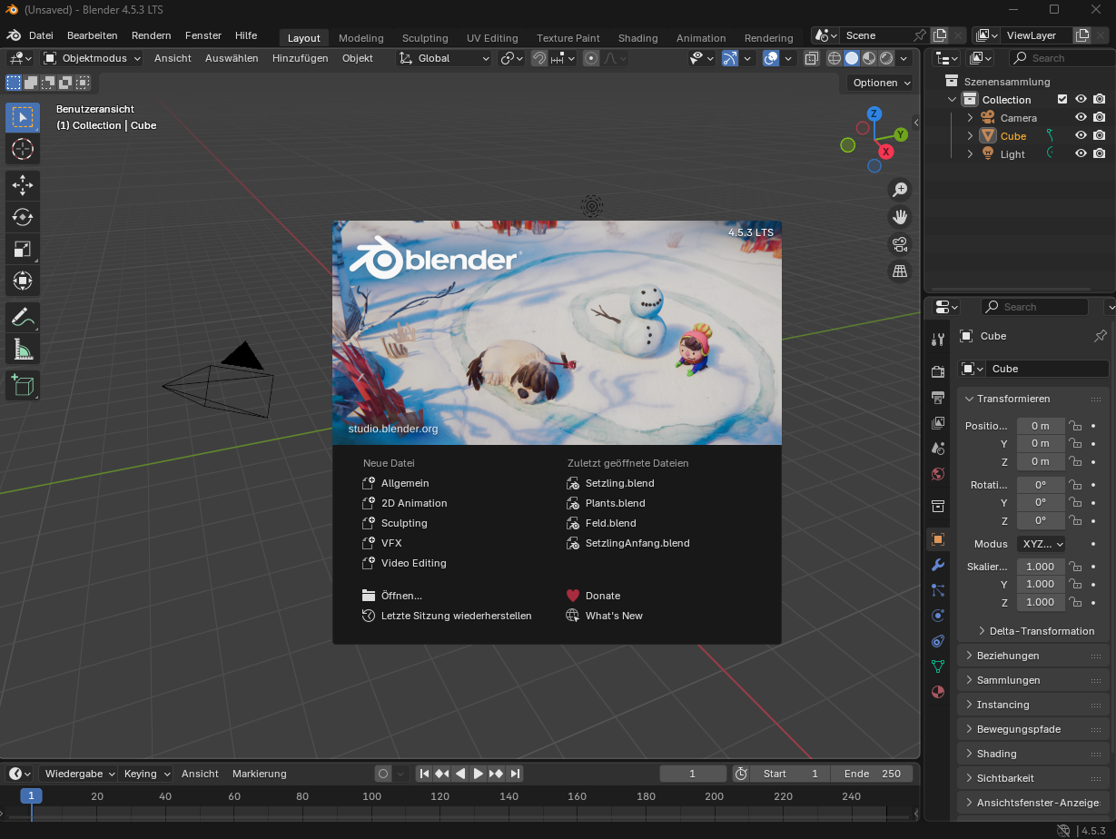Adjust the Skalierung X value slider

click(x=1041, y=565)
